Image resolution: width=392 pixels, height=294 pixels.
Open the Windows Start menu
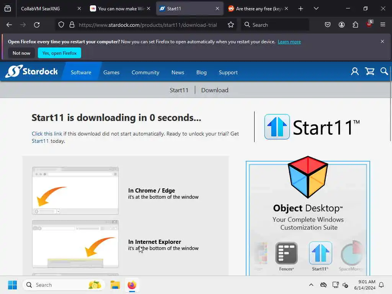(12, 285)
